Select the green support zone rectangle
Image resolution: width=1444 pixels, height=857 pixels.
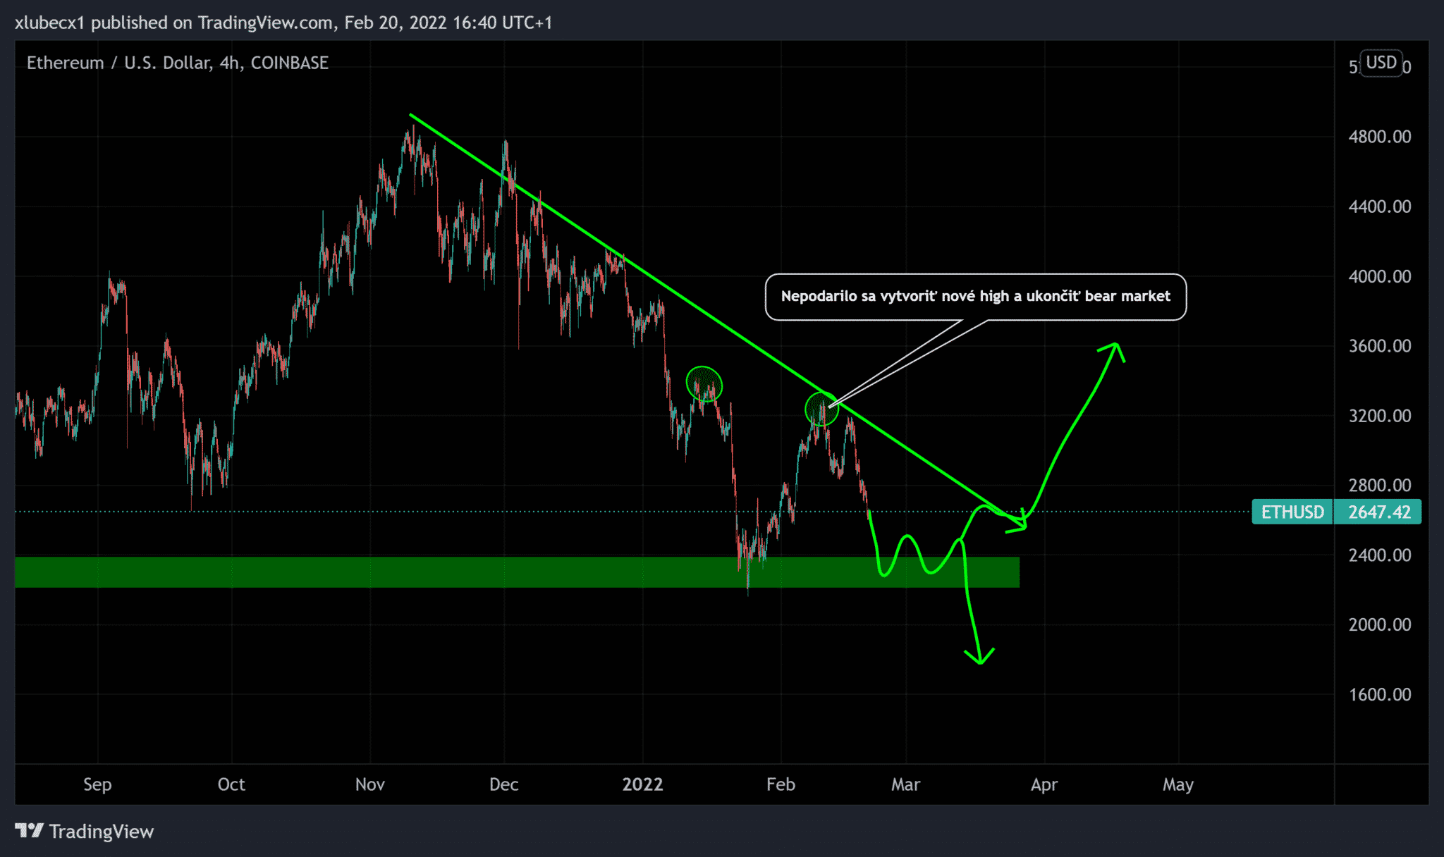point(423,572)
